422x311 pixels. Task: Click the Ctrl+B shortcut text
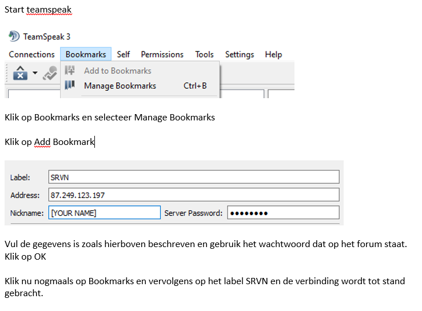[195, 86]
